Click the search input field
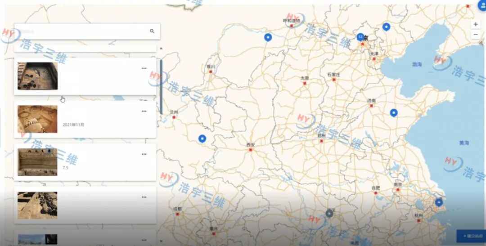Image resolution: width=486 pixels, height=246 pixels. click(81, 31)
